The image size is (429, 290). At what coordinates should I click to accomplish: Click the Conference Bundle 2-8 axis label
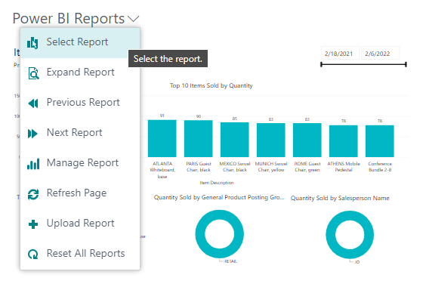click(380, 167)
